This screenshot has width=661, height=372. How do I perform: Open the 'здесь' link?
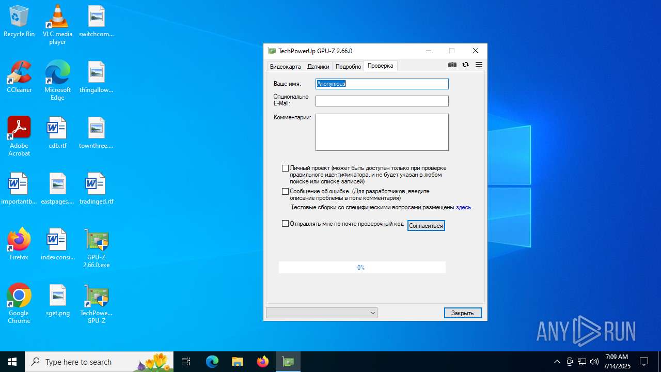pos(463,208)
